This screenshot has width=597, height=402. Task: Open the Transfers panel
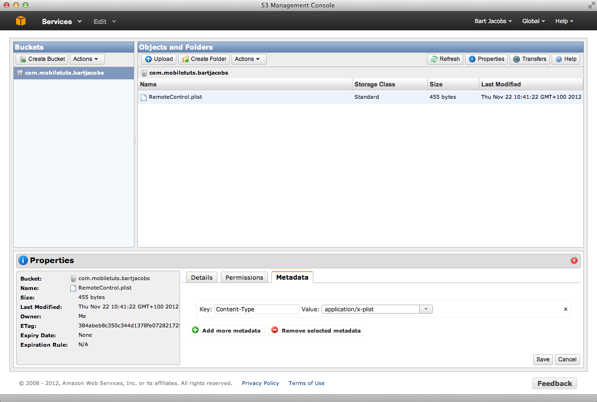529,59
